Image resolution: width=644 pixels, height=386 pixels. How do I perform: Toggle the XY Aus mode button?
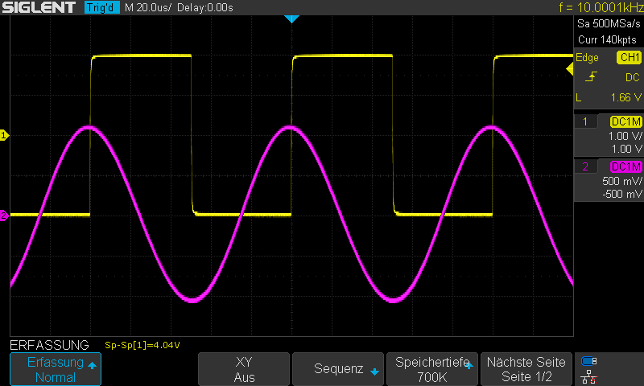click(x=244, y=369)
